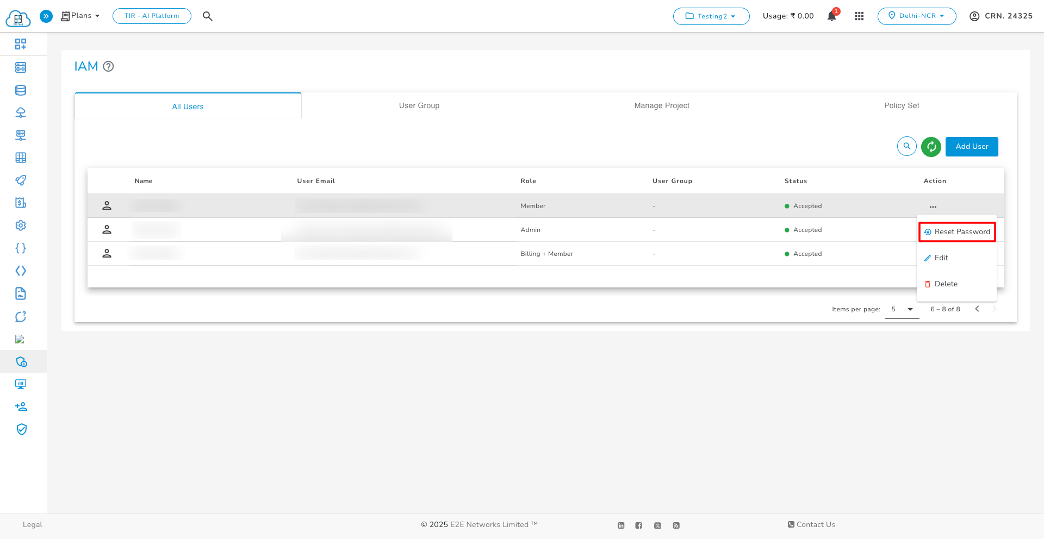Open the Plans dropdown menu

click(x=80, y=16)
